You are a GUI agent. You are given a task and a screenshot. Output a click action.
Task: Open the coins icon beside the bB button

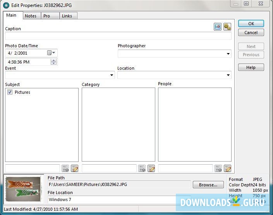click(x=227, y=27)
